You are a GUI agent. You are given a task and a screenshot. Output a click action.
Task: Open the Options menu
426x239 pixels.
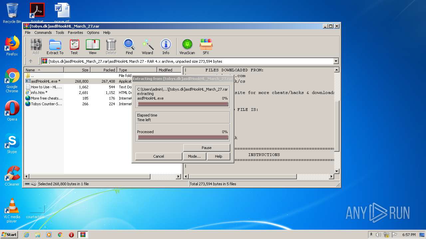point(93,33)
